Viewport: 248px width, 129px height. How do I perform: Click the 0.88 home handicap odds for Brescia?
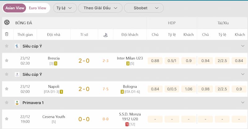point(155,61)
